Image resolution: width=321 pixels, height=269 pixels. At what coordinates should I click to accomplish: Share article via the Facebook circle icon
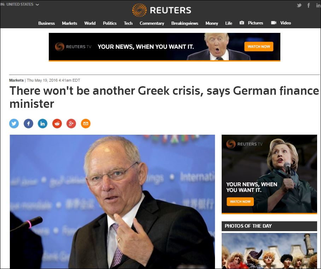[x=28, y=124]
